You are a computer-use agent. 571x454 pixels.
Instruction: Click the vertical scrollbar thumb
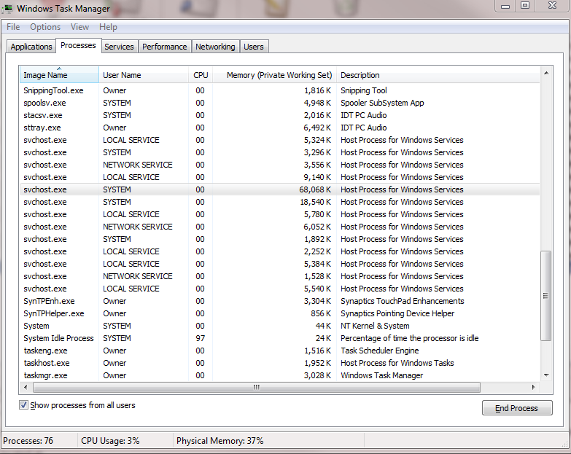click(546, 295)
